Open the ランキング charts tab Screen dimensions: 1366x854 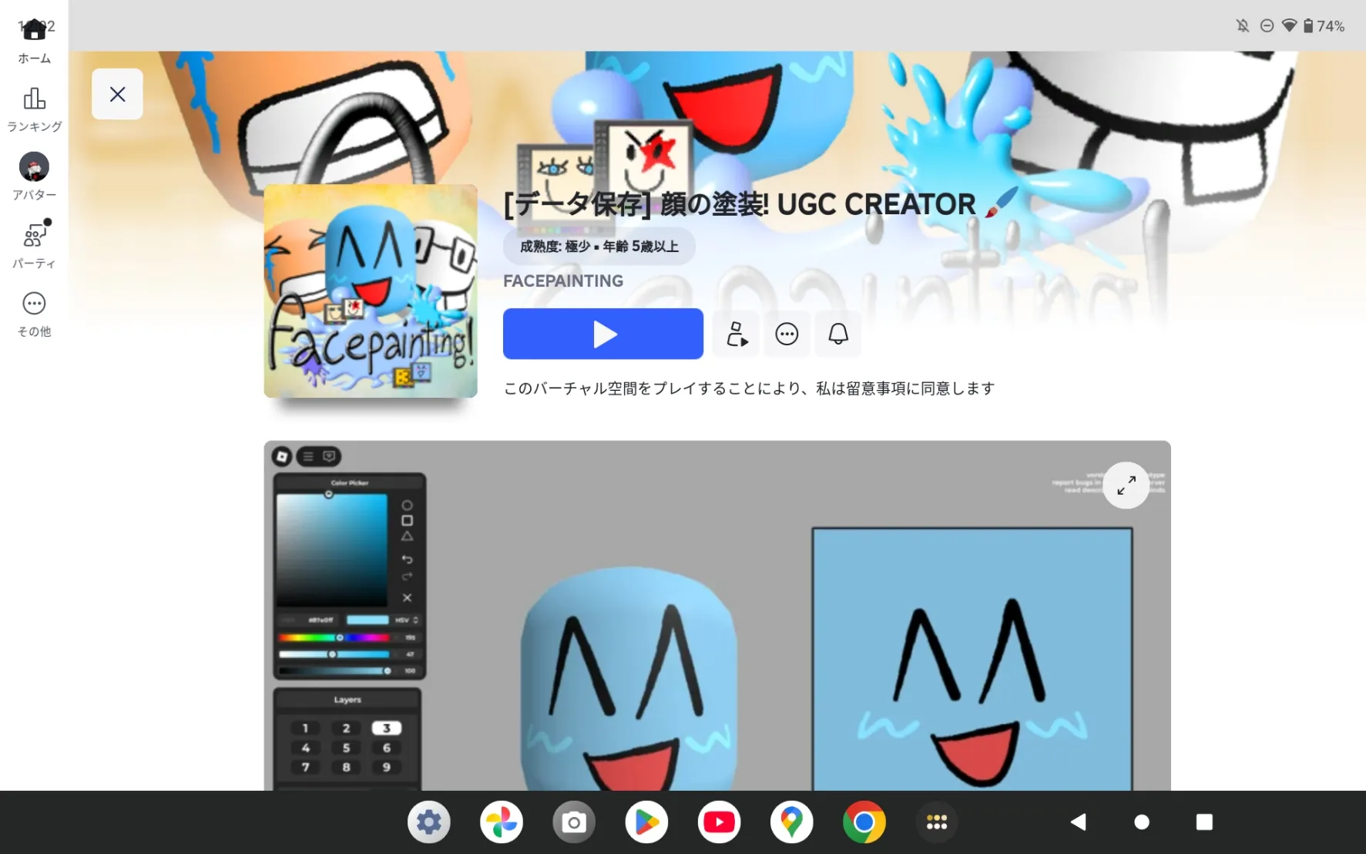click(34, 109)
